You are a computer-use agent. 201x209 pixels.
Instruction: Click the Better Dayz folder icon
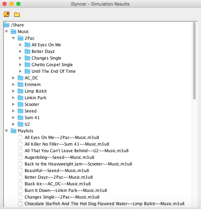tap(27, 51)
